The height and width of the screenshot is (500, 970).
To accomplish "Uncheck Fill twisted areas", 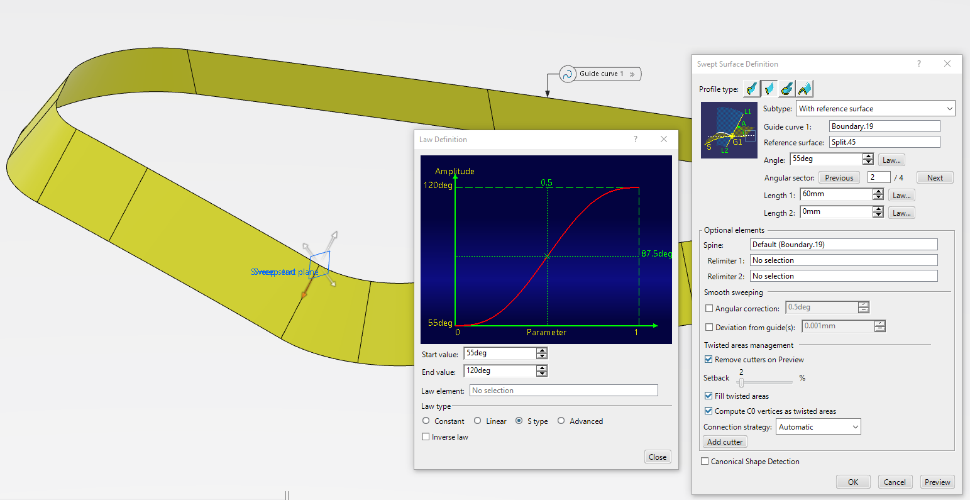I will pos(708,396).
